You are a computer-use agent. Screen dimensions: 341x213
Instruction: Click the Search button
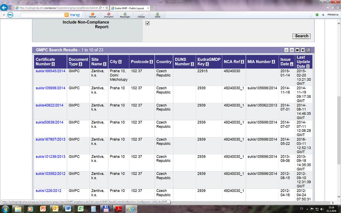[301, 36]
